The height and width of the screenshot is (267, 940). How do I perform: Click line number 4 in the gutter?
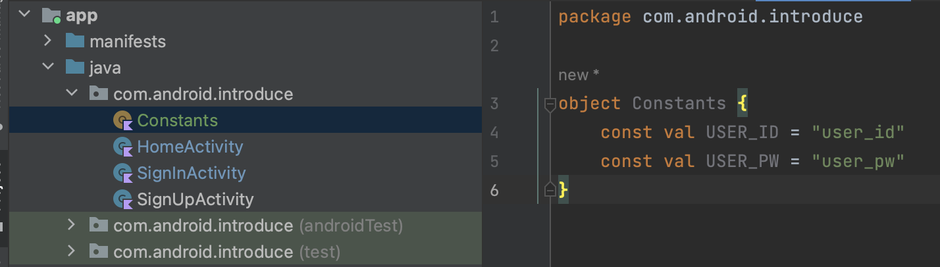click(495, 133)
